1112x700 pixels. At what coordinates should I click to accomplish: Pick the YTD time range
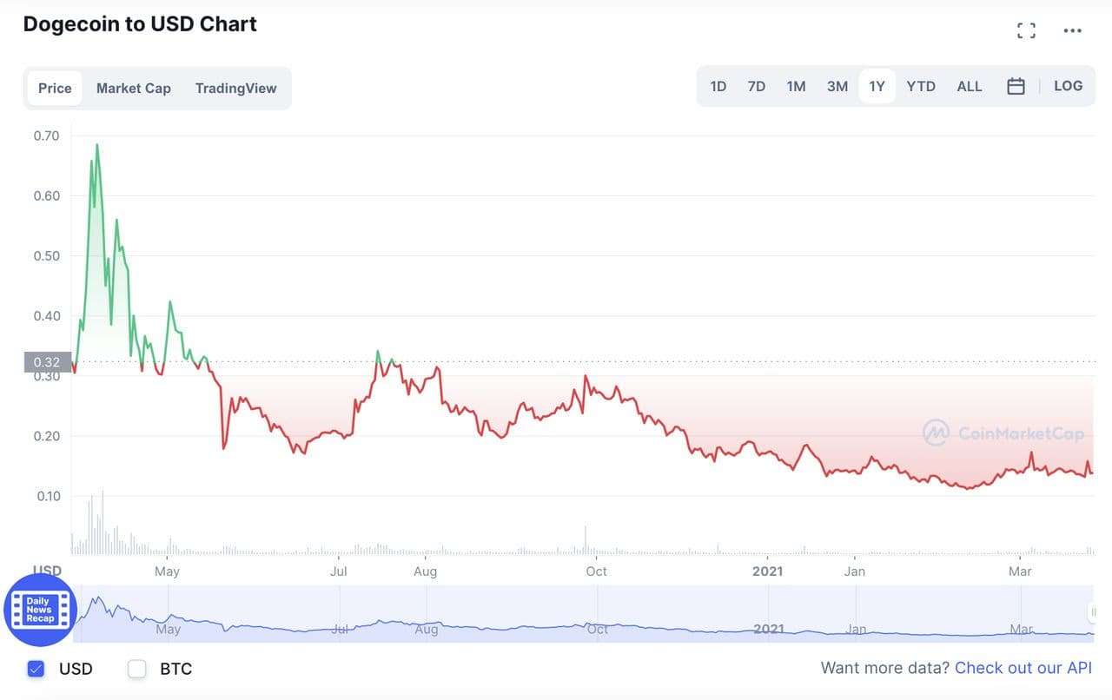tap(921, 87)
